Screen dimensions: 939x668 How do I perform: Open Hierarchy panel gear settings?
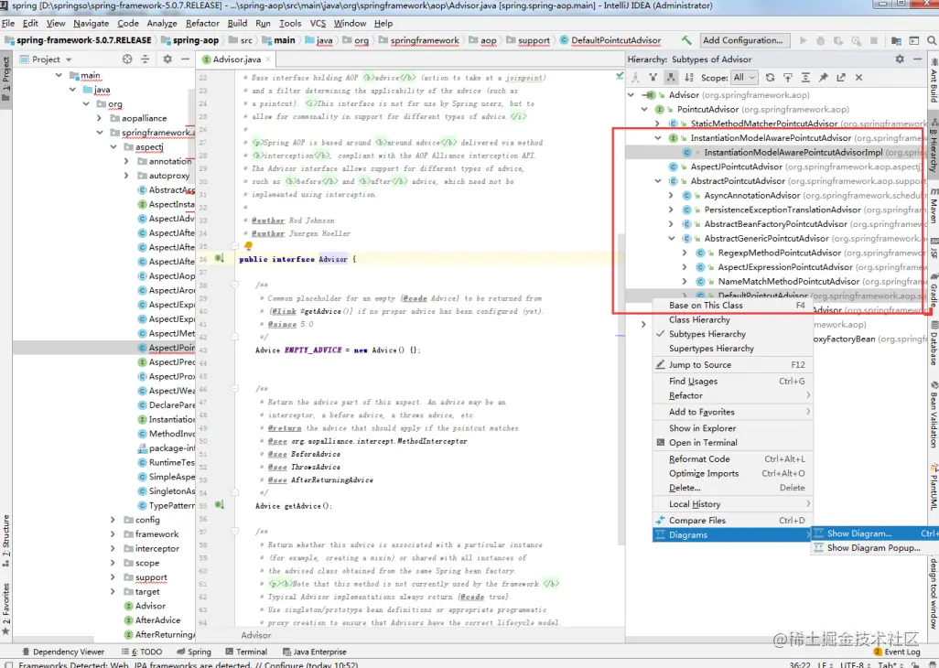[900, 59]
